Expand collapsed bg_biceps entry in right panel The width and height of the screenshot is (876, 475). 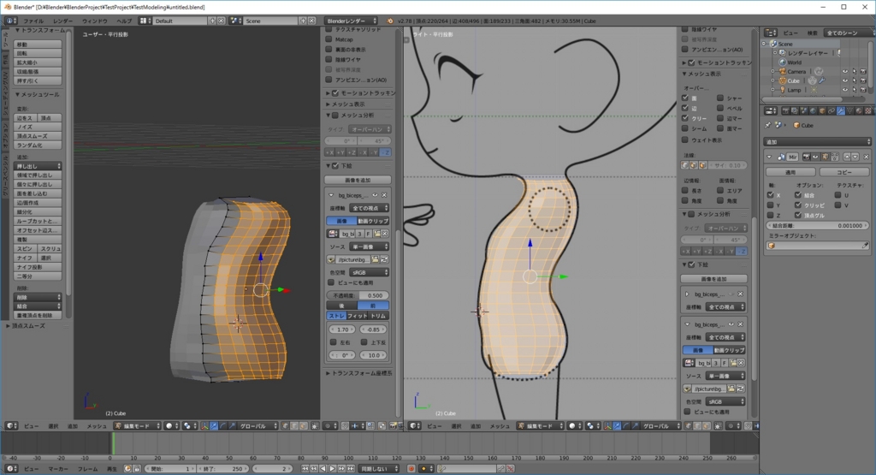pos(687,294)
